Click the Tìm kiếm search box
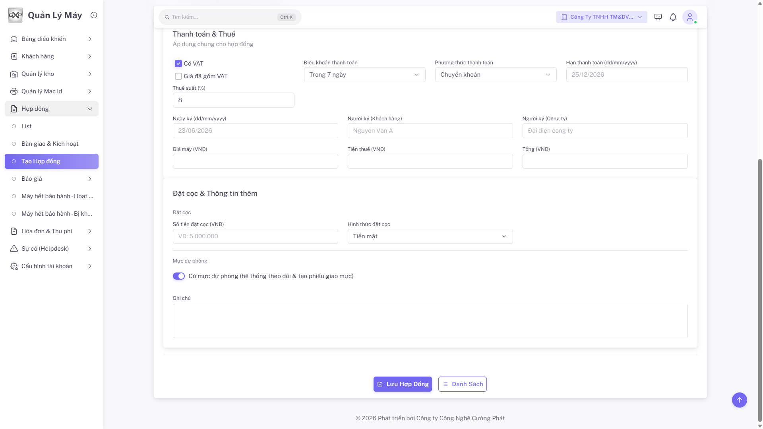The width and height of the screenshot is (763, 429). [230, 17]
